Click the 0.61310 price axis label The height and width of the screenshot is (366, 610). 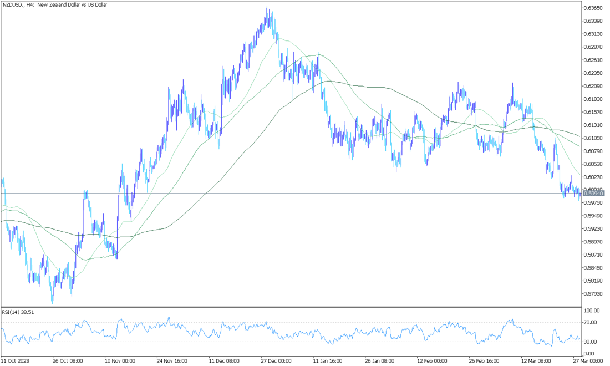[593, 125]
